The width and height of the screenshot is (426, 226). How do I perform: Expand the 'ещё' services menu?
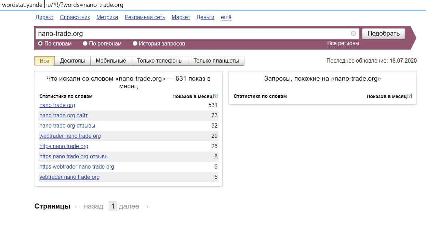tap(226, 17)
